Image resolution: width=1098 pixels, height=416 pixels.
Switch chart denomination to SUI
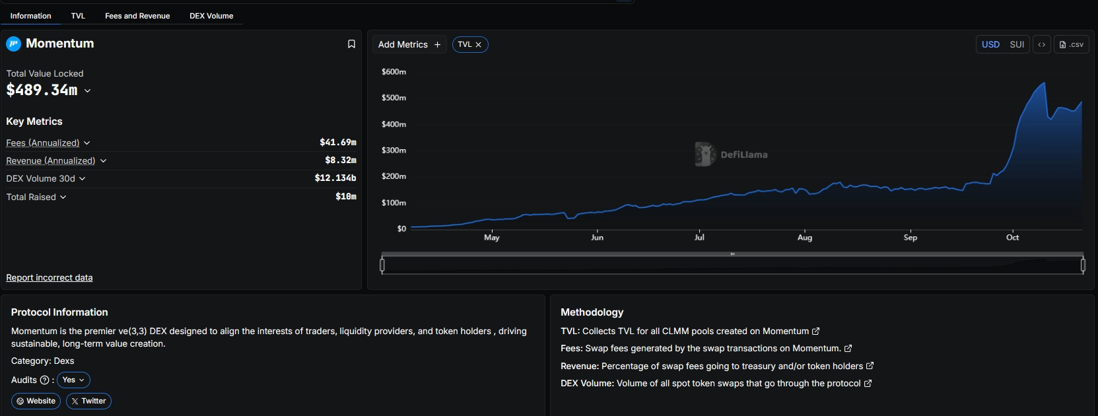coord(1017,44)
